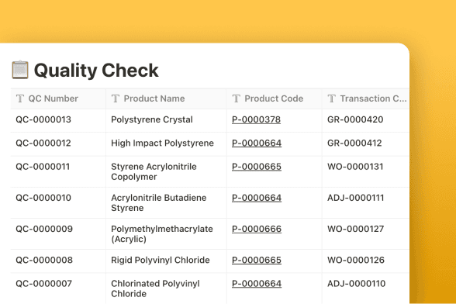
Task: Select transaction code ADJ-0000111
Action: 356,198
